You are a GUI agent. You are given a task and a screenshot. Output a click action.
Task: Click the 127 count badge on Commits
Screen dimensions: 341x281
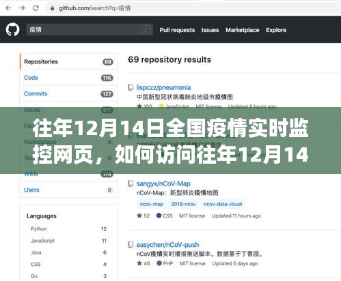click(107, 94)
